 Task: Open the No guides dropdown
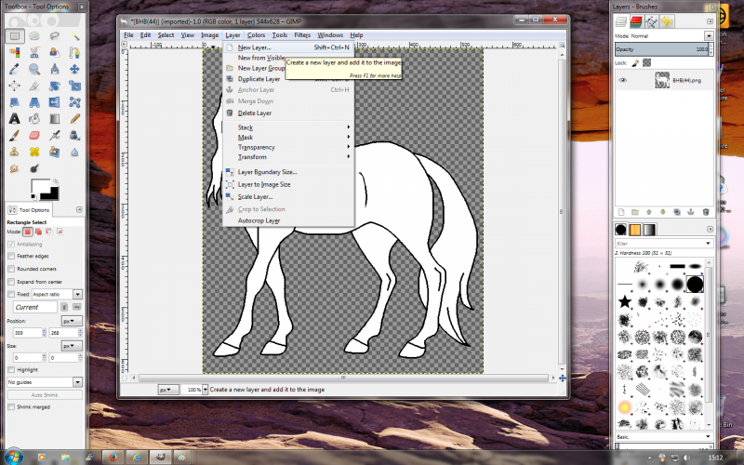click(45, 382)
